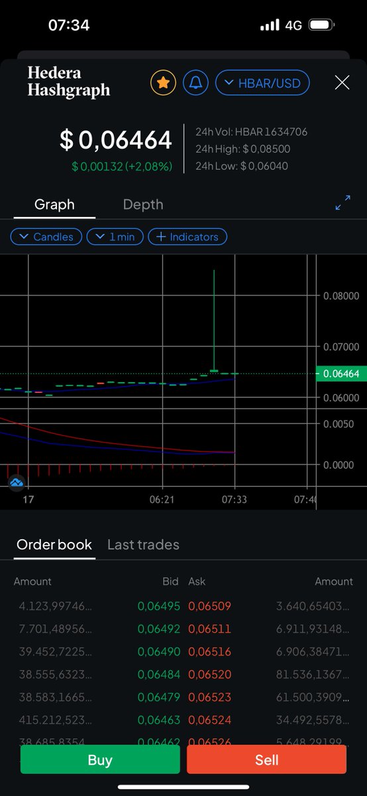
Task: Click the 24h High $0,08500 text
Action: (x=242, y=149)
